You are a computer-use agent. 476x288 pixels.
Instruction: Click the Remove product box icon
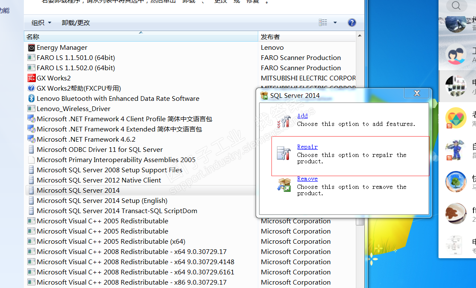click(284, 185)
